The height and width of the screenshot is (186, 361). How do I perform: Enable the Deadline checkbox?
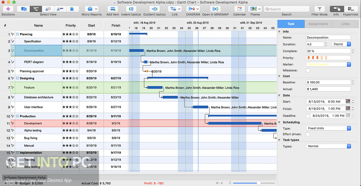tap(308, 116)
